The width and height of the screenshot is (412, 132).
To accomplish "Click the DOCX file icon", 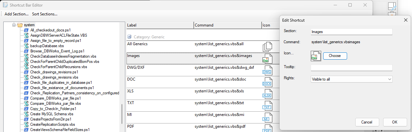I will pyautogui.click(x=267, y=82).
